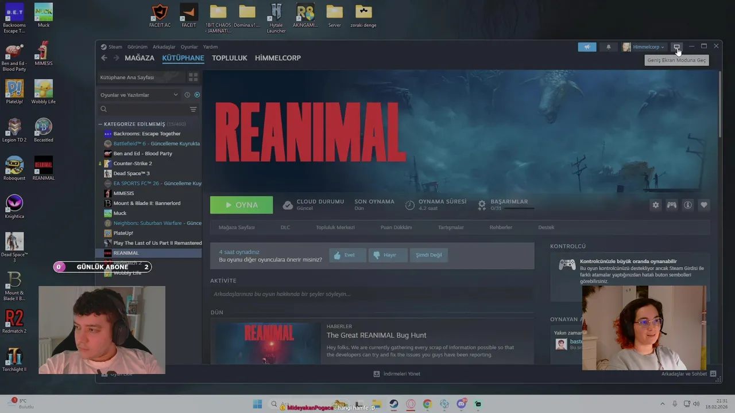The height and width of the screenshot is (413, 735).
Task: Click Hayır to not recommend
Action: (388, 255)
